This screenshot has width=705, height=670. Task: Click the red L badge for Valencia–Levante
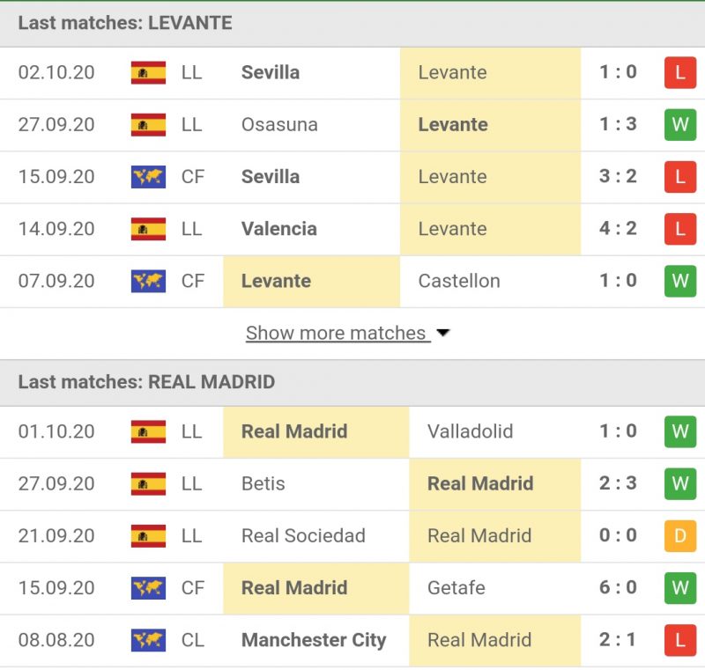tap(679, 229)
